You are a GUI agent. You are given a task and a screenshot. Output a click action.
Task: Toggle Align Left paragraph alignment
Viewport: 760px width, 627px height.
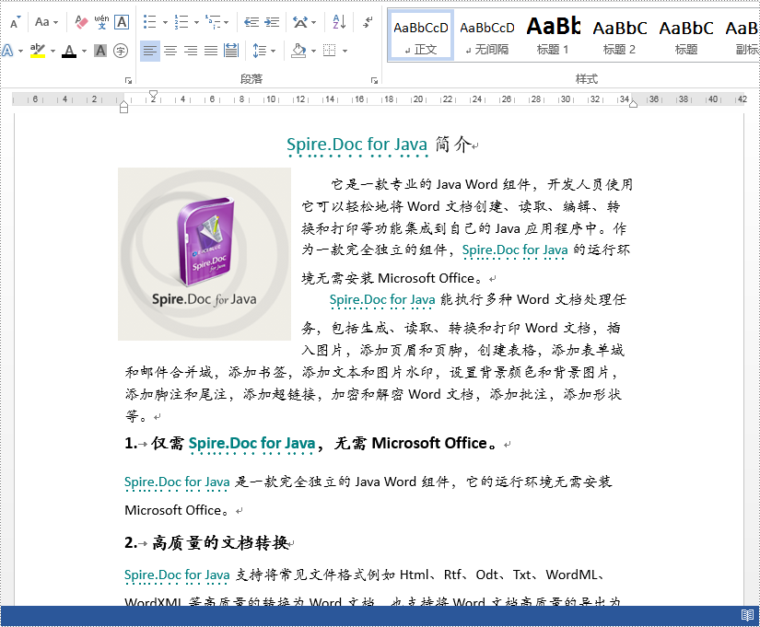150,51
